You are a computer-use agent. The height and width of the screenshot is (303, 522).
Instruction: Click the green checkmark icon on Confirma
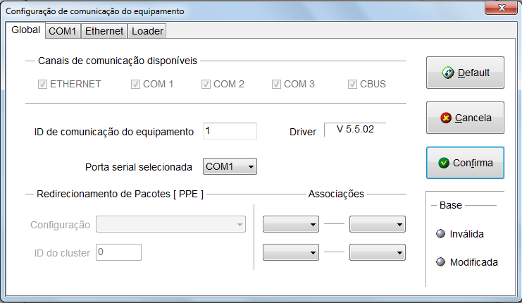pos(444,163)
